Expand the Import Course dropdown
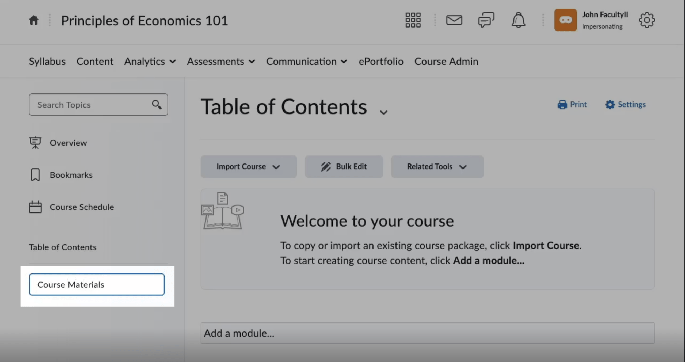The width and height of the screenshot is (685, 362). (276, 166)
